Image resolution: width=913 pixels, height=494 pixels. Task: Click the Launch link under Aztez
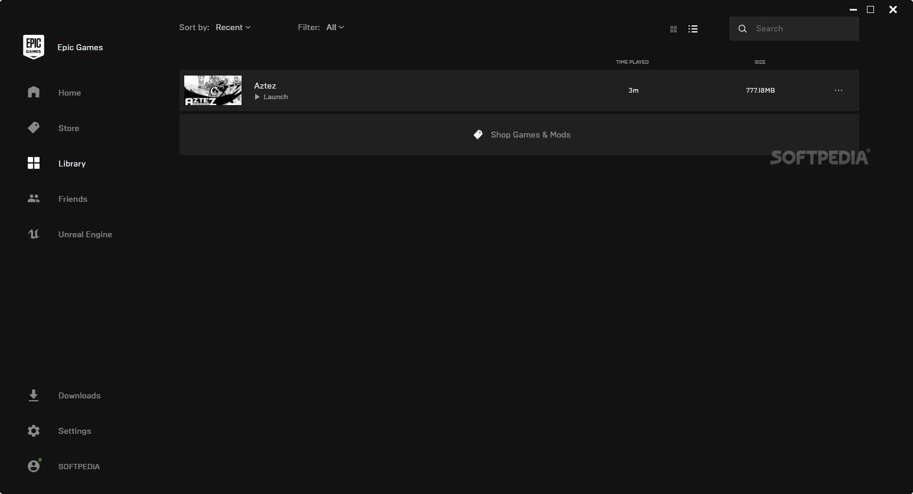tap(276, 97)
